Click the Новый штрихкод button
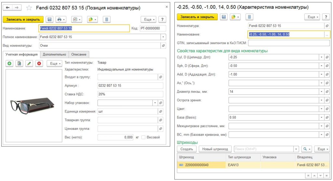The width and height of the screenshot is (333, 181). [x=215, y=149]
